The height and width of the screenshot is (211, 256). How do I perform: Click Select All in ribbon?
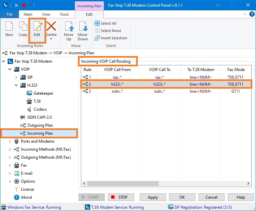(105, 23)
